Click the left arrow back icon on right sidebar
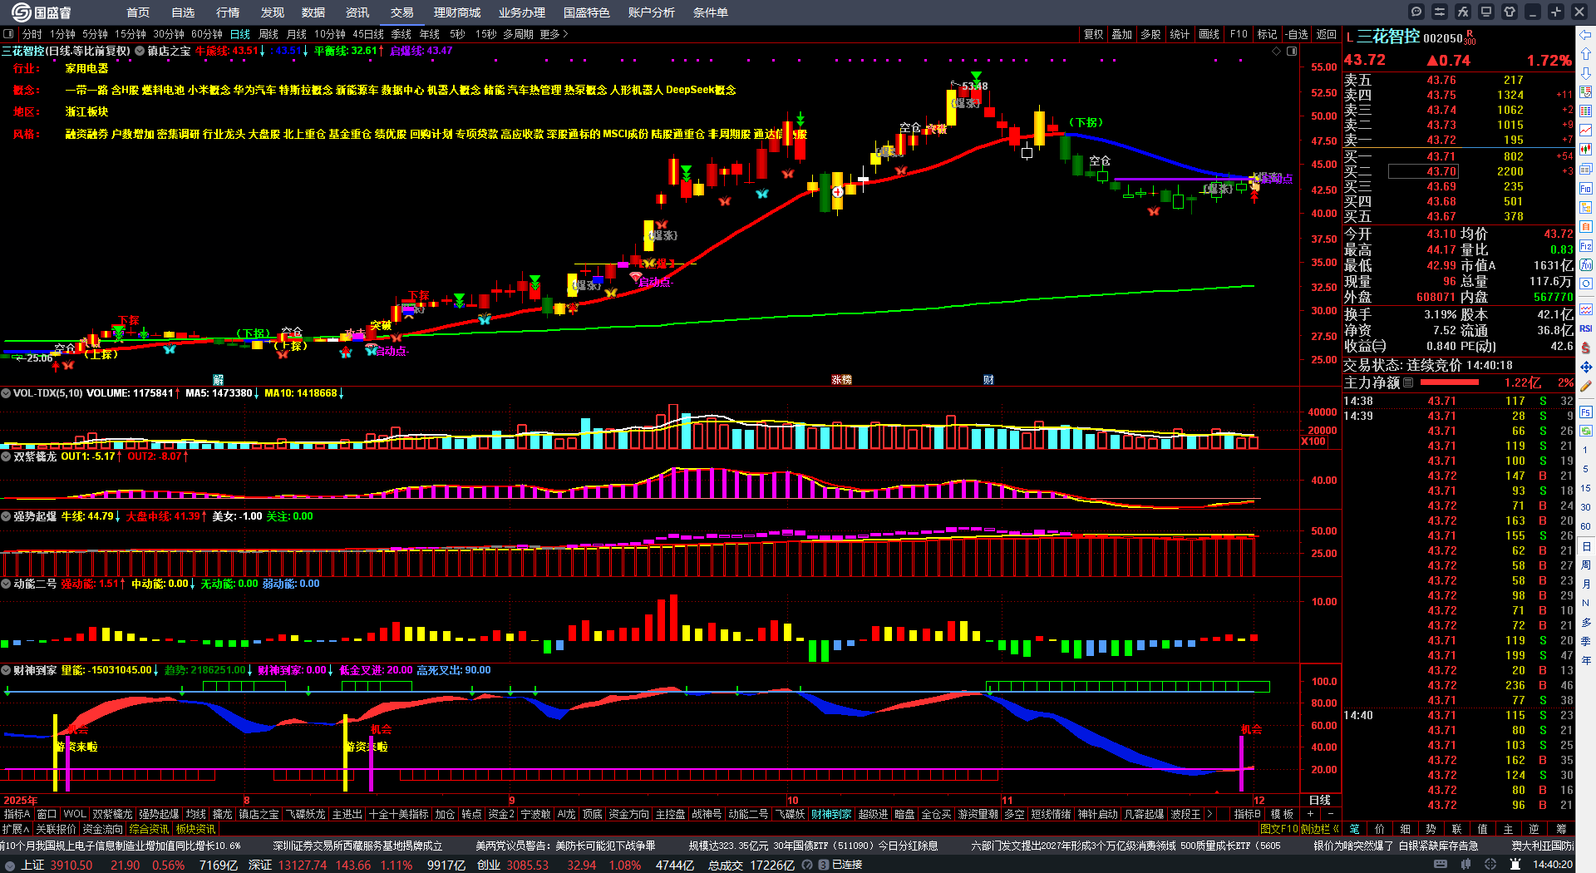Viewport: 1596px width, 873px height. [x=1586, y=35]
